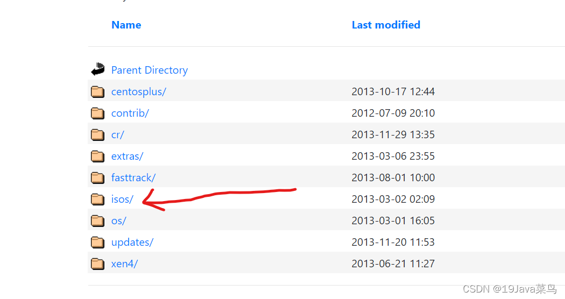Select the date 2013-03-06 23:55
Image resolution: width=565 pixels, height=299 pixels.
tap(393, 156)
